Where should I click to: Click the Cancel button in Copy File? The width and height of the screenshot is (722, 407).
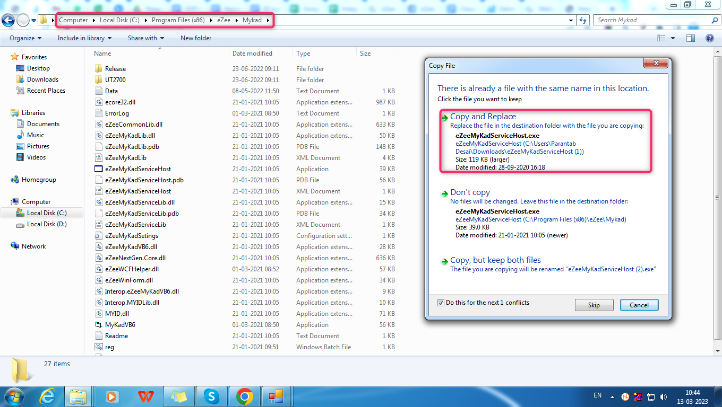tap(639, 305)
